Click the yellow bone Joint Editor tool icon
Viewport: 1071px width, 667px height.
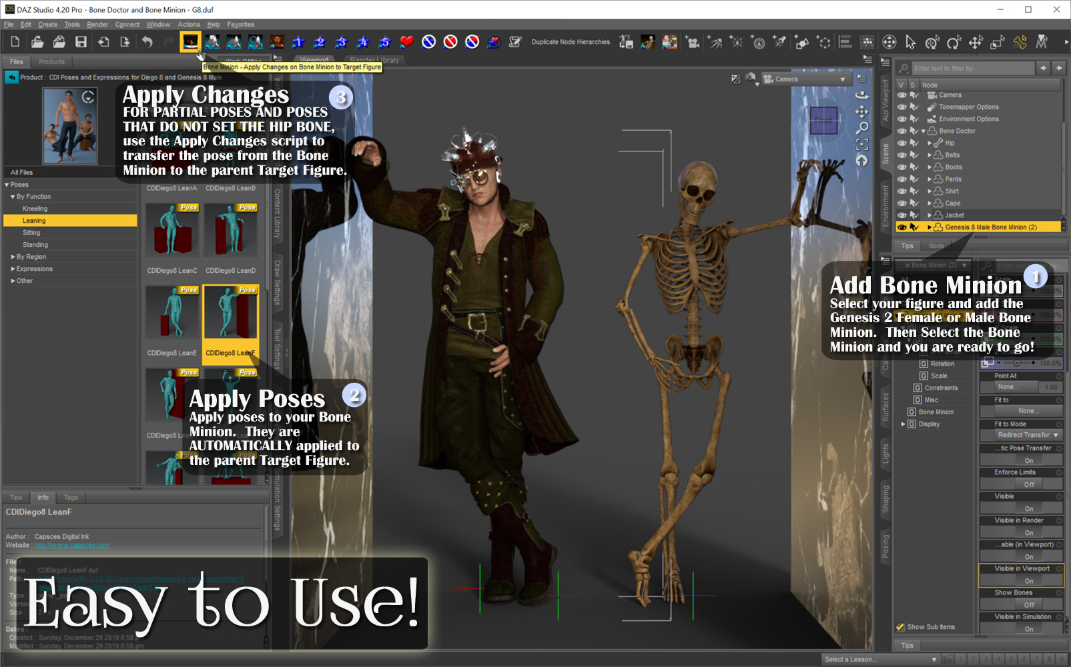(1019, 41)
